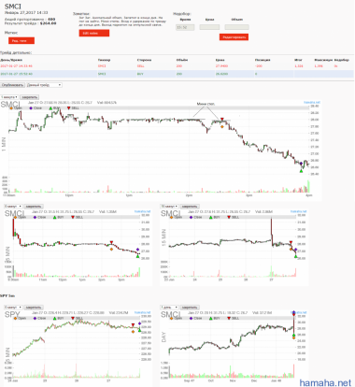Click the green BUY legend triangle in the SPY chart
The image size is (355, 387).
pyautogui.click(x=55, y=318)
